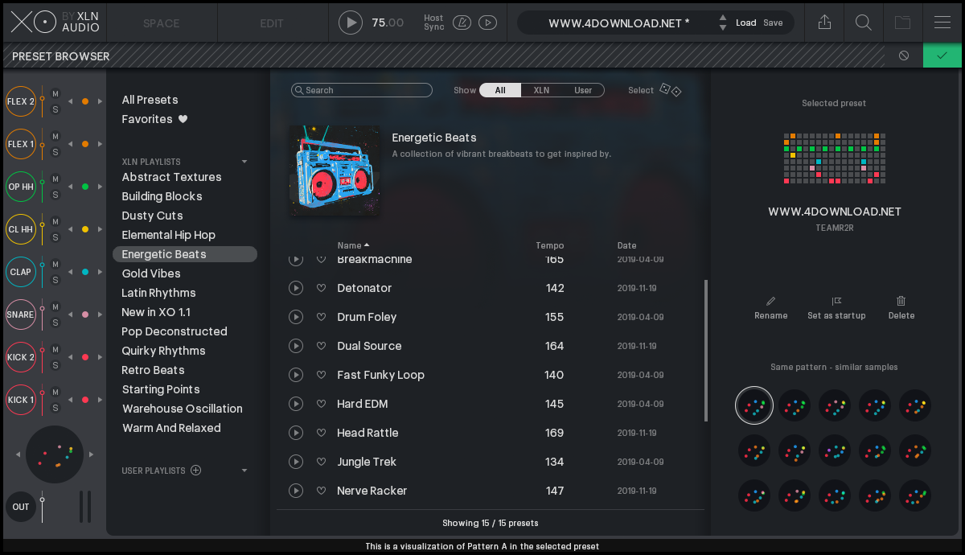Solo the FLEX 1 channel
The height and width of the screenshot is (555, 965).
pos(55,152)
